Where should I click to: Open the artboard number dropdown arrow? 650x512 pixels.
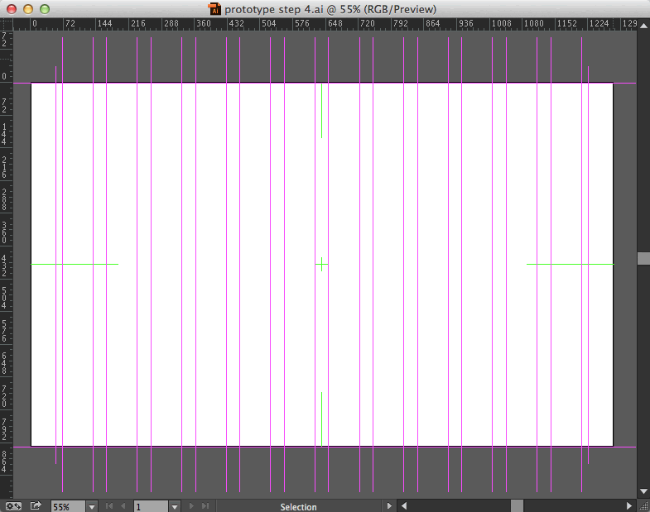tap(176, 506)
